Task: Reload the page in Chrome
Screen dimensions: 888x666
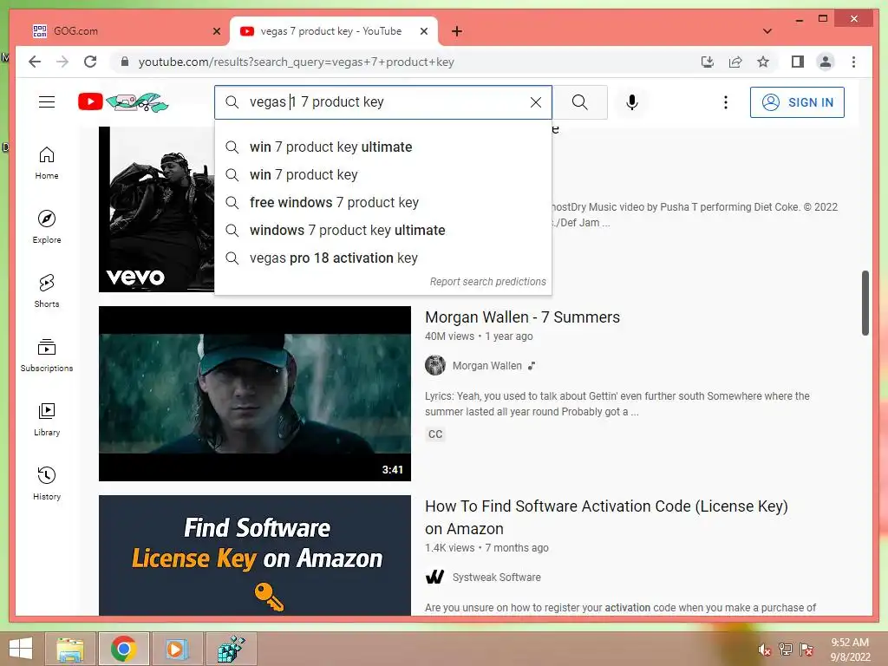Action: pyautogui.click(x=90, y=62)
